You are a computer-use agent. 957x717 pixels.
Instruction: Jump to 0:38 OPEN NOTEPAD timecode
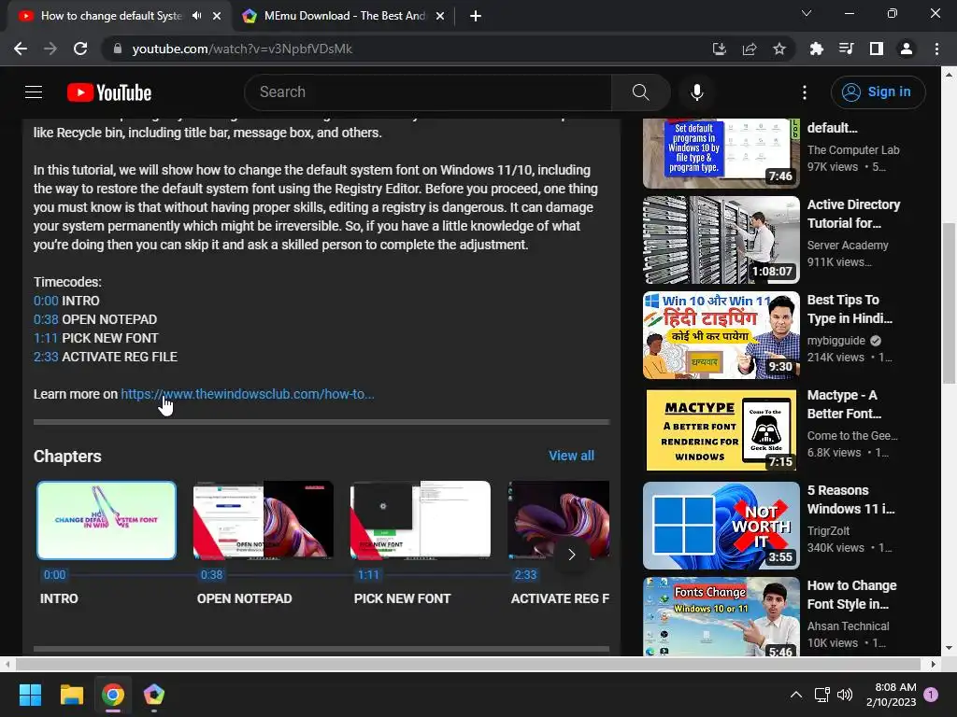[46, 319]
